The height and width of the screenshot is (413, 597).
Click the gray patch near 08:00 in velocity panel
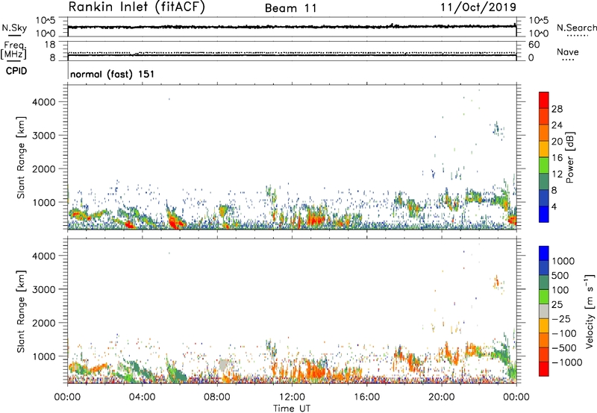[223, 365]
